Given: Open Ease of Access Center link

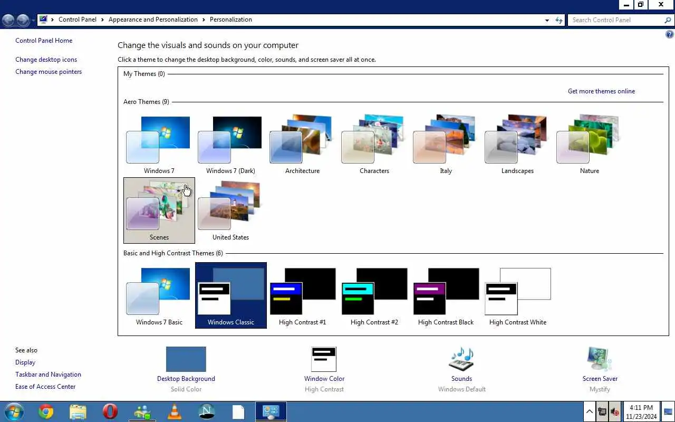Looking at the screenshot, I should [x=45, y=387].
